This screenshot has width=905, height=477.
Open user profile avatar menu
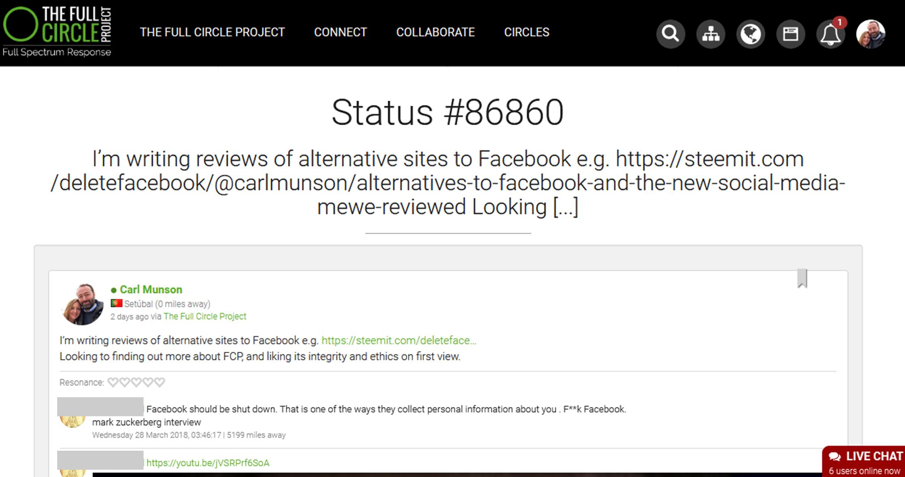pos(870,34)
